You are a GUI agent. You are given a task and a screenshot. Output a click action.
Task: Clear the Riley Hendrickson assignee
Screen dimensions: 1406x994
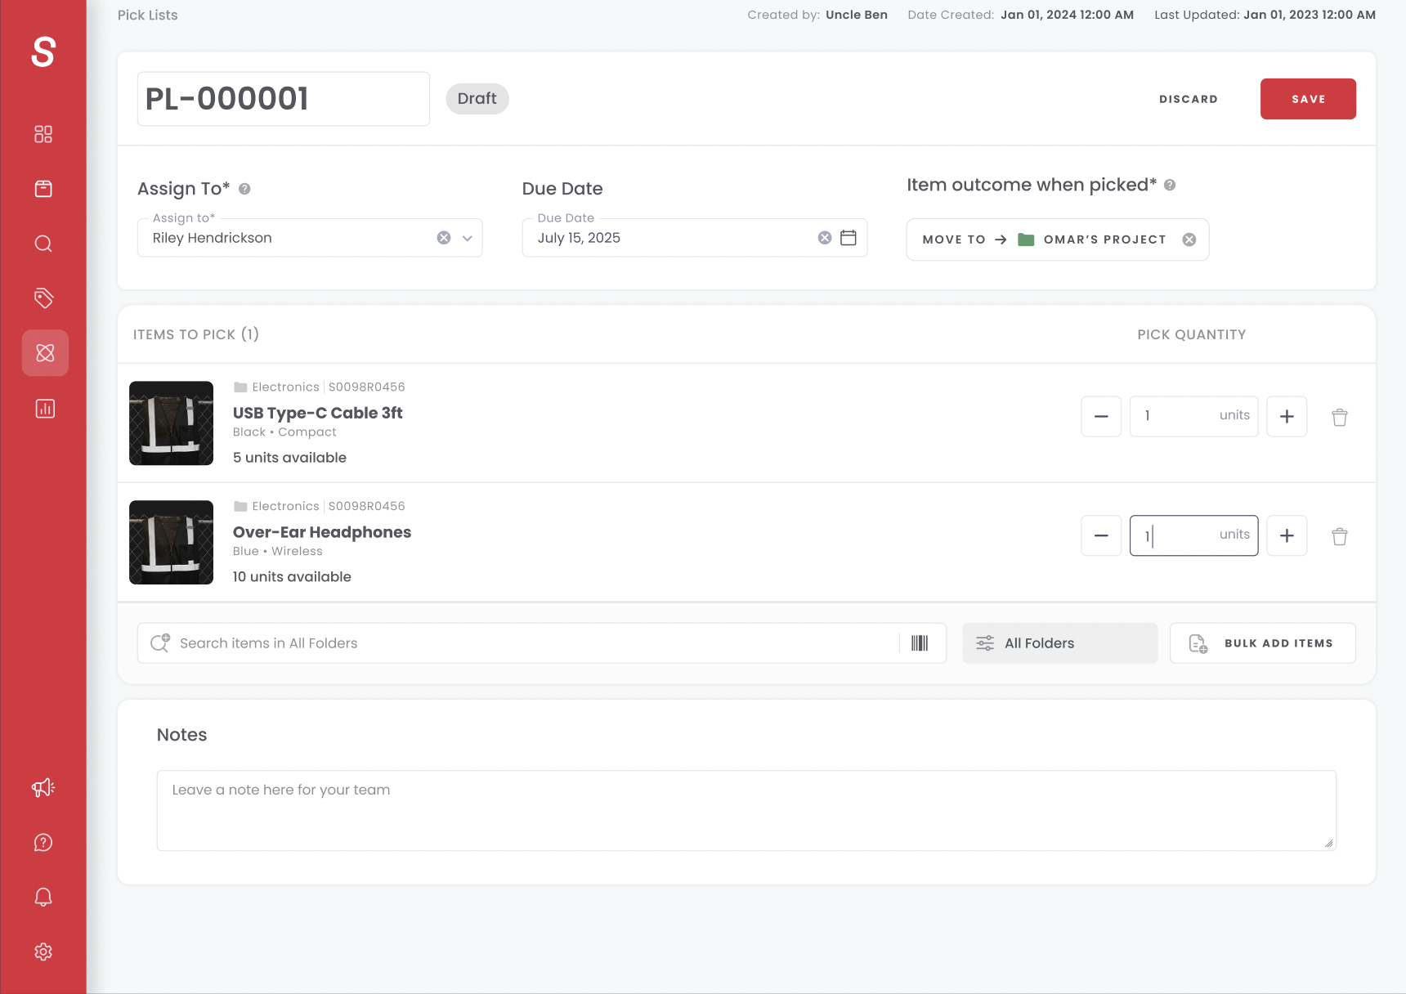(444, 237)
